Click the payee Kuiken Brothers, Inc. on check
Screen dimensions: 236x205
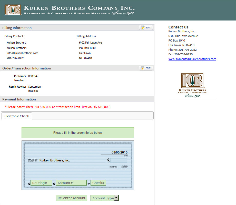click(x=55, y=160)
